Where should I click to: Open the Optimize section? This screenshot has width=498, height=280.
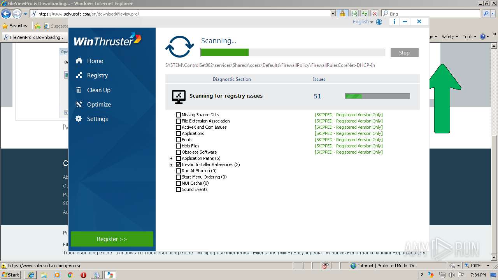pos(99,104)
